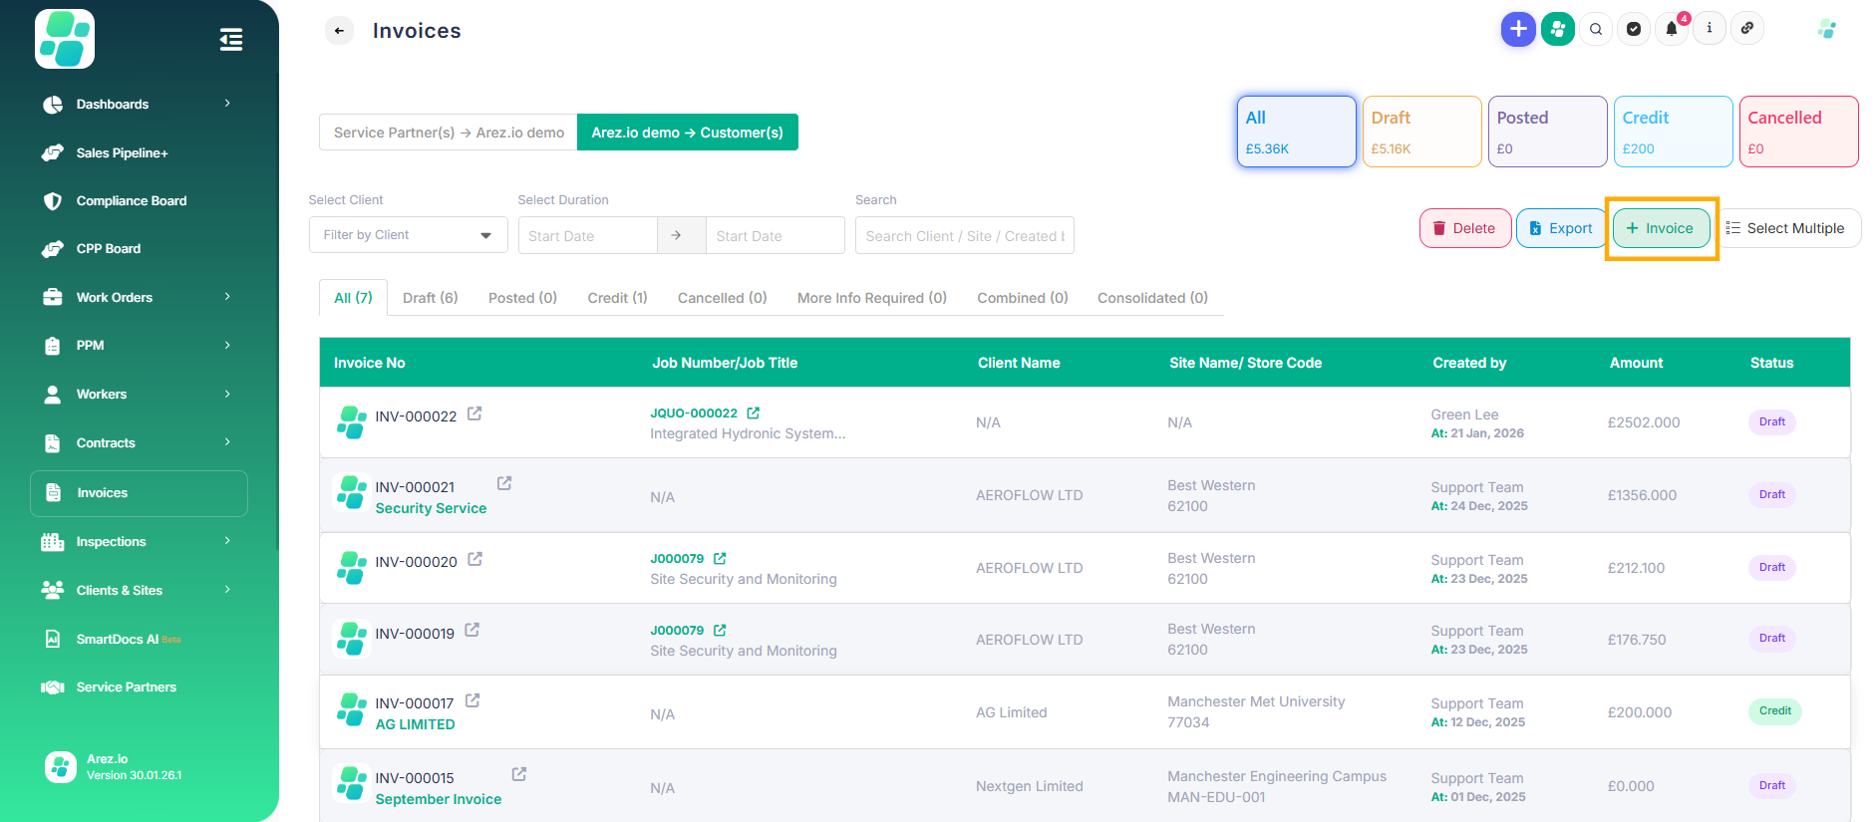This screenshot has width=1876, height=822.
Task: Click the Search Client / Site input field
Action: coord(964,236)
